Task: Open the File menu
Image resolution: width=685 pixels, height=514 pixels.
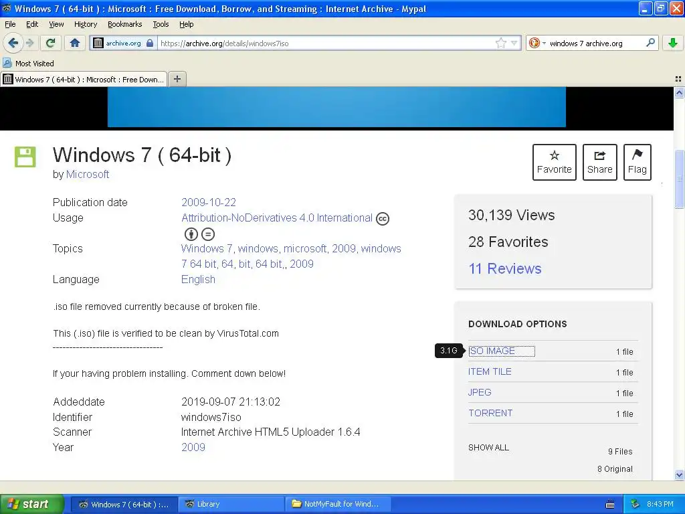Action: pos(10,24)
